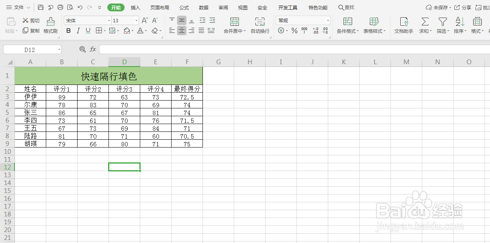The width and height of the screenshot is (490, 243).
Task: Undo the last action
Action: [x=80, y=7]
